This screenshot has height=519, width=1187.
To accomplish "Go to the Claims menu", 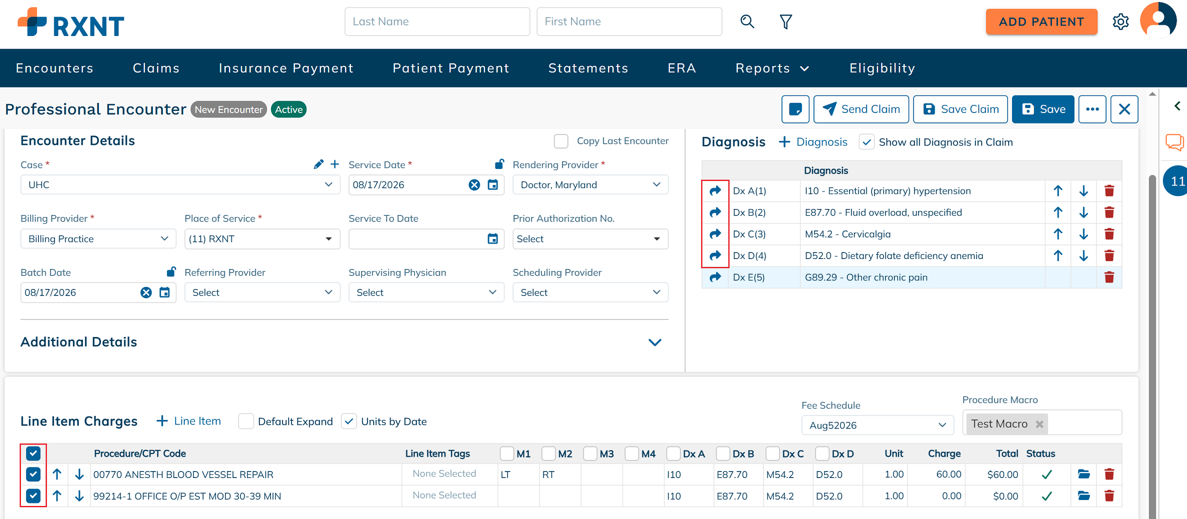I will click(156, 68).
